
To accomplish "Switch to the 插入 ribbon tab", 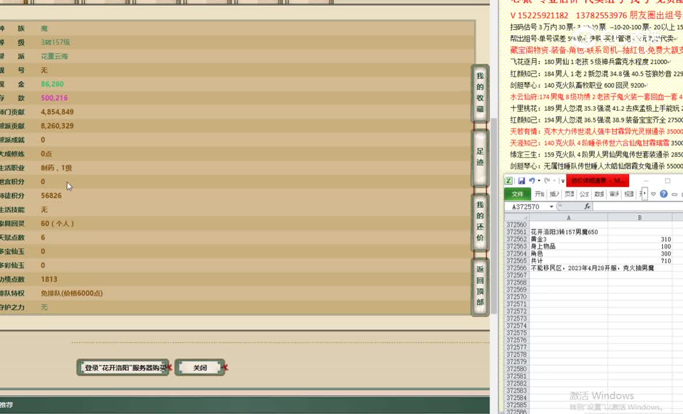I will tap(554, 194).
